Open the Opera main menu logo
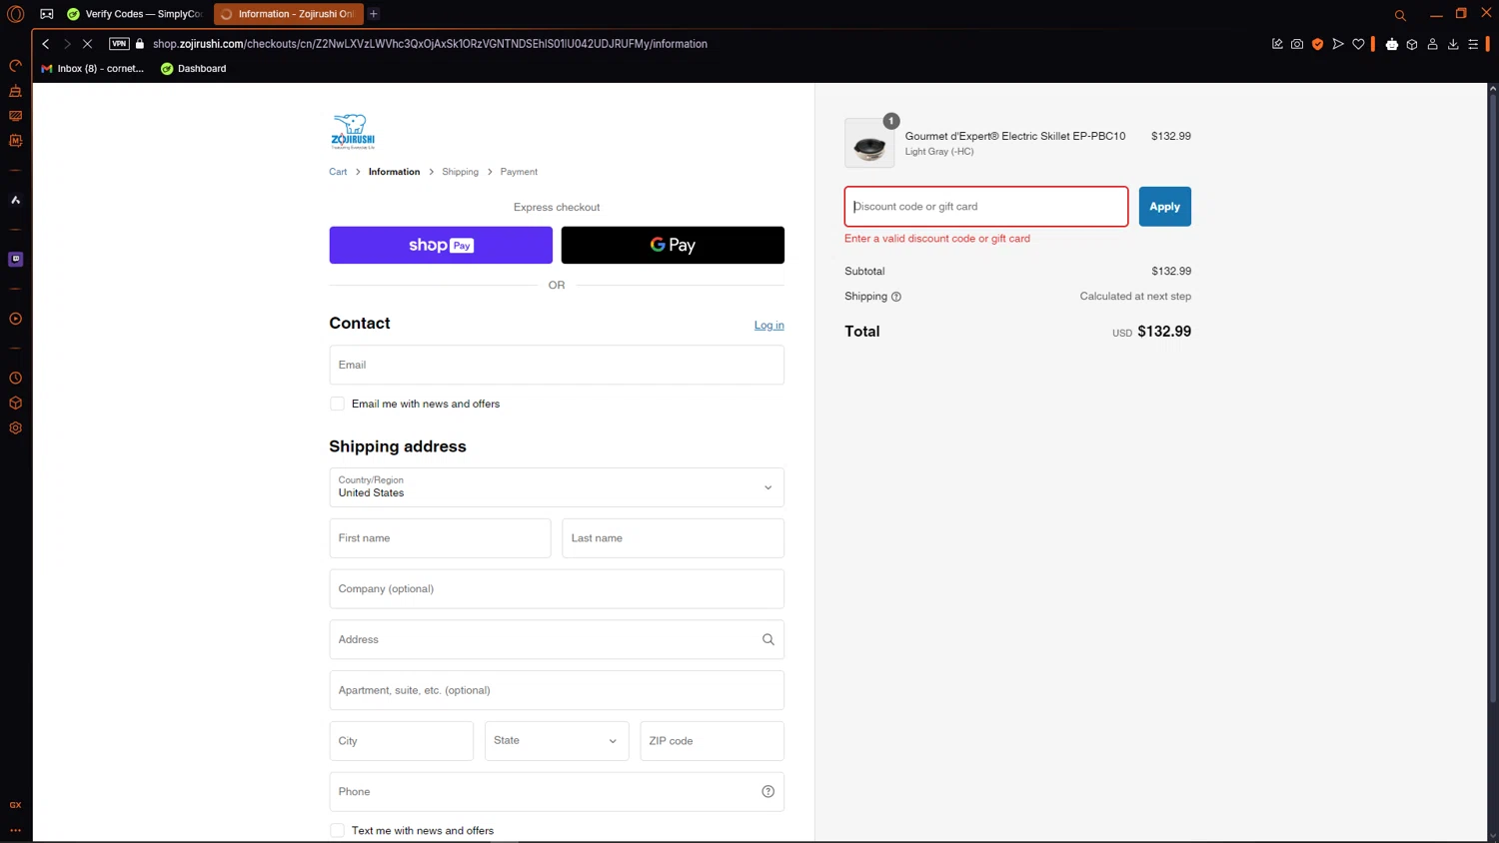This screenshot has width=1499, height=843. [15, 14]
